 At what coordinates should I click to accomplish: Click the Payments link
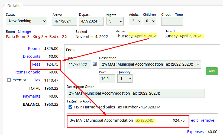31,96
